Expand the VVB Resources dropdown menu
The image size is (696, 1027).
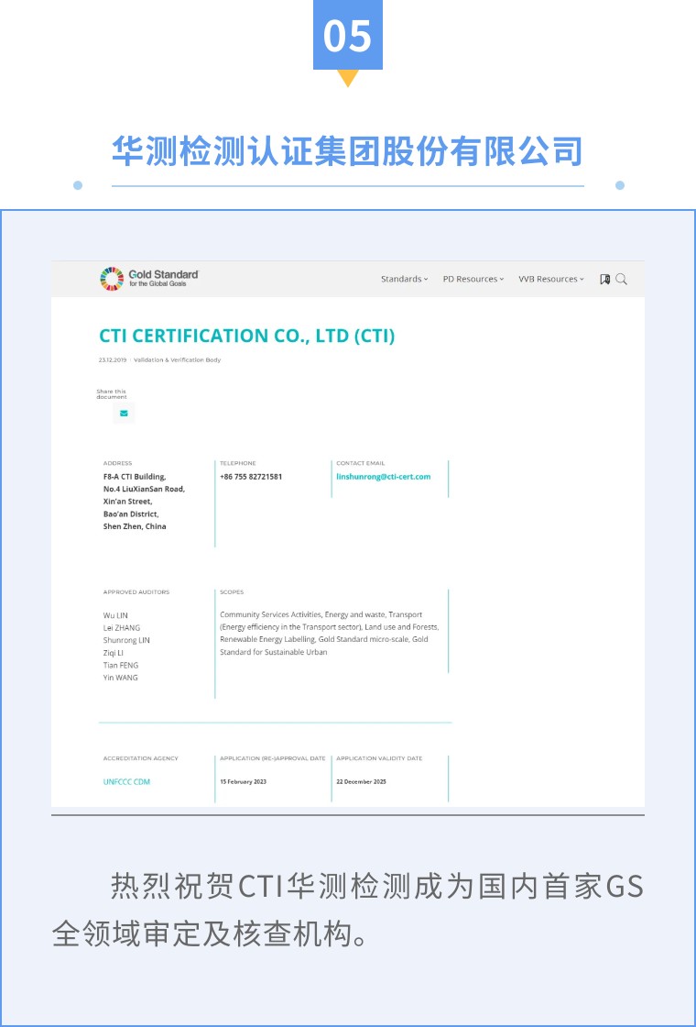coord(551,279)
